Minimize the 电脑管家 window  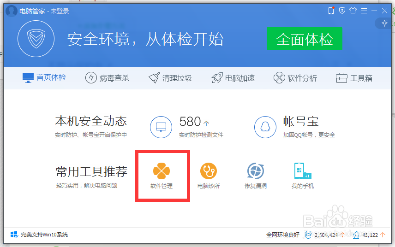pos(374,11)
